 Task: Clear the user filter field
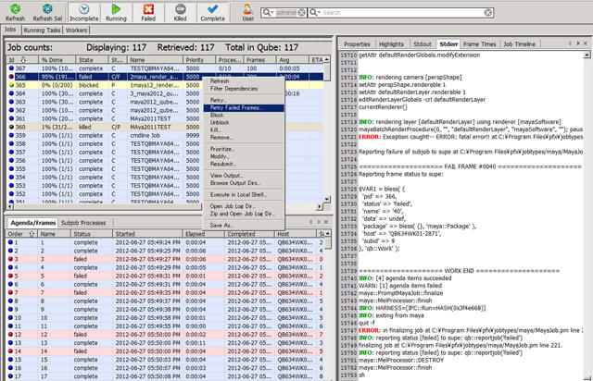click(x=301, y=12)
